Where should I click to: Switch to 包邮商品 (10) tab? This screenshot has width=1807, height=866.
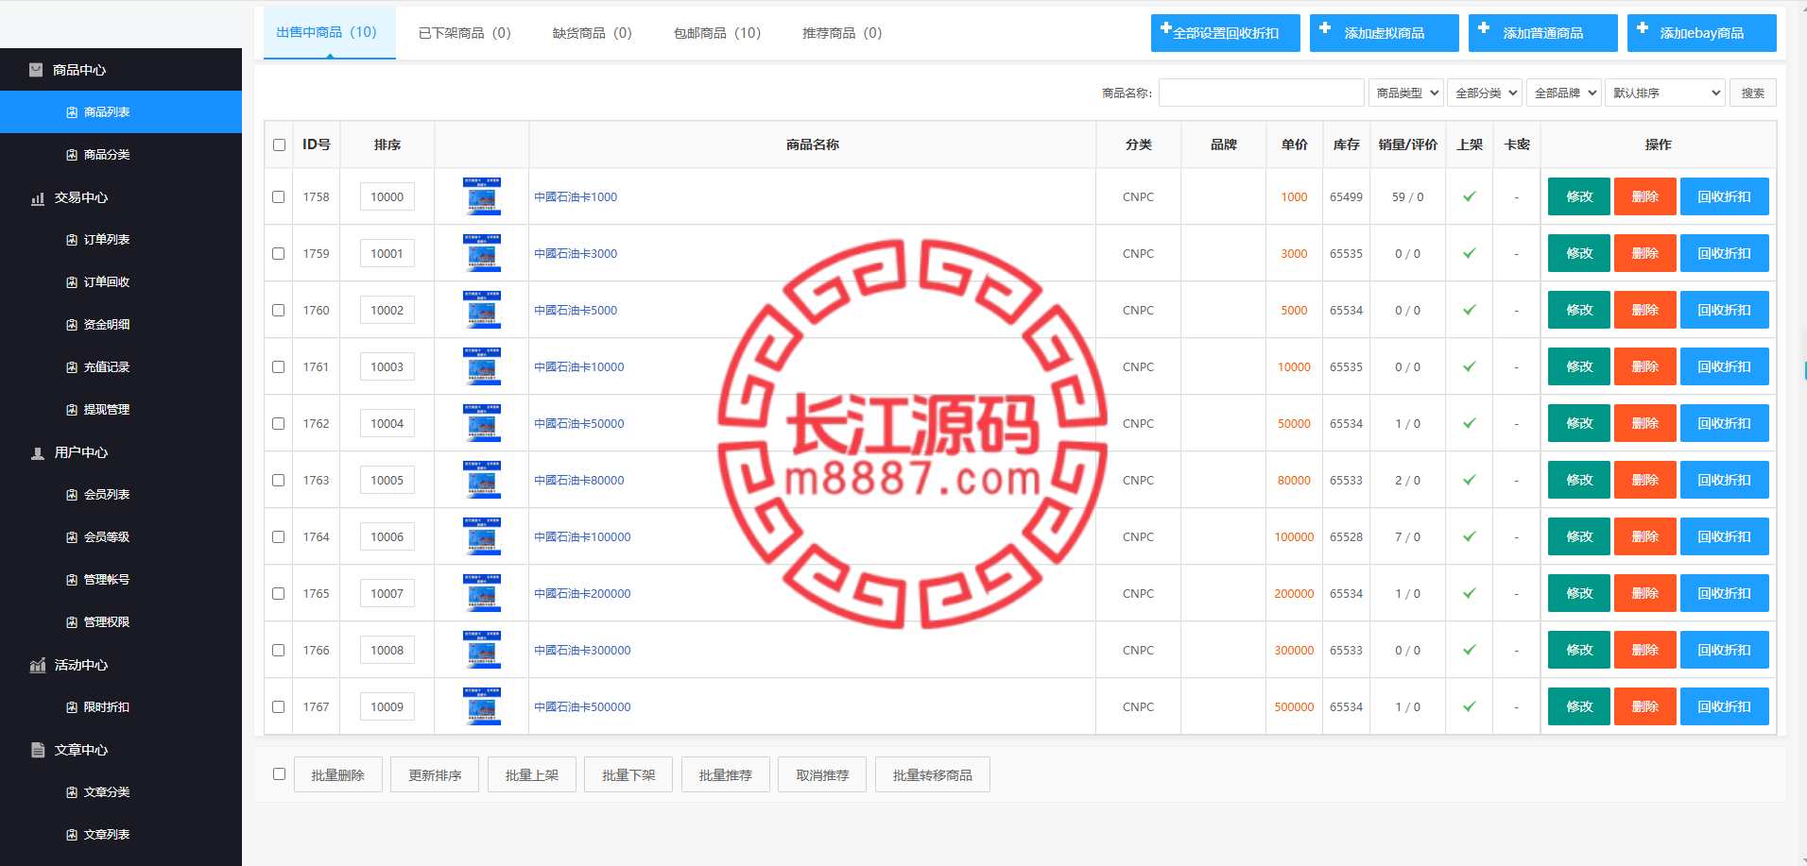click(x=717, y=33)
